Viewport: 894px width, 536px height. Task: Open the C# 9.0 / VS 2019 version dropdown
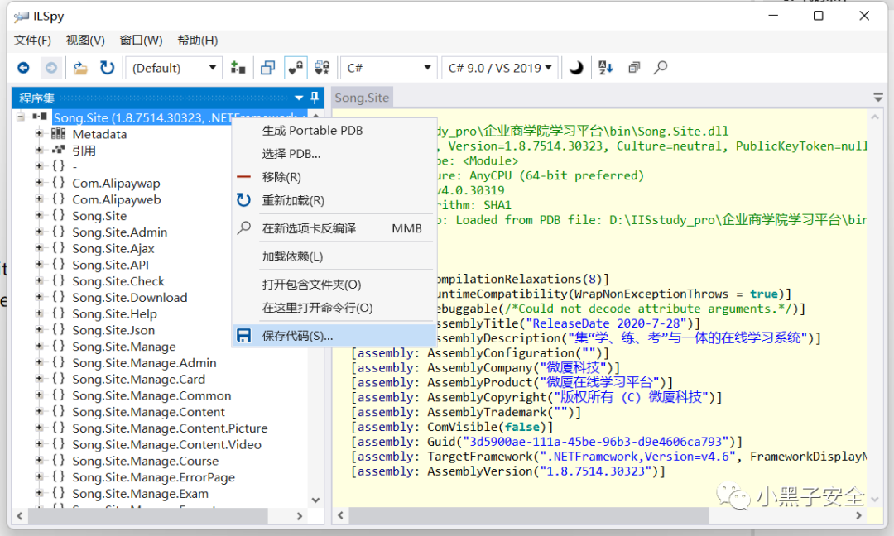click(x=500, y=68)
